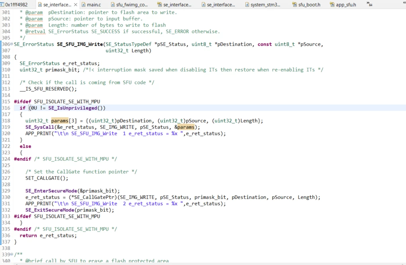Viewport: 406px width, 265px height.
Task: Click the main.c file icon
Action: (84, 5)
